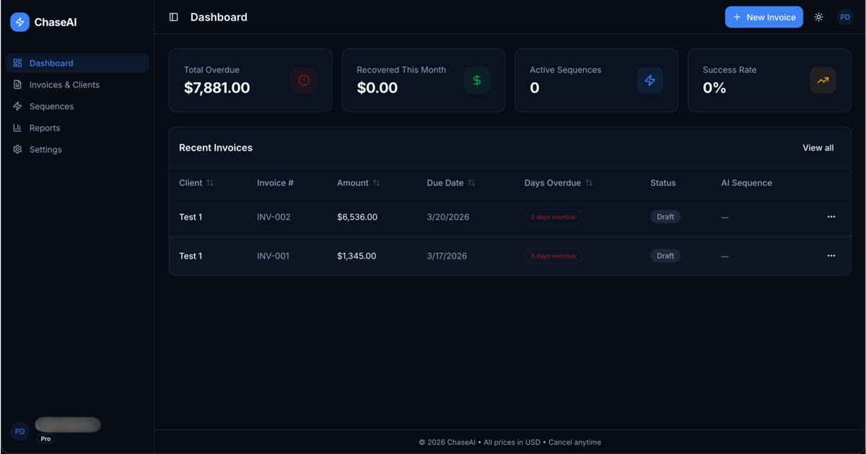Select invoice number INV-001

click(x=274, y=256)
